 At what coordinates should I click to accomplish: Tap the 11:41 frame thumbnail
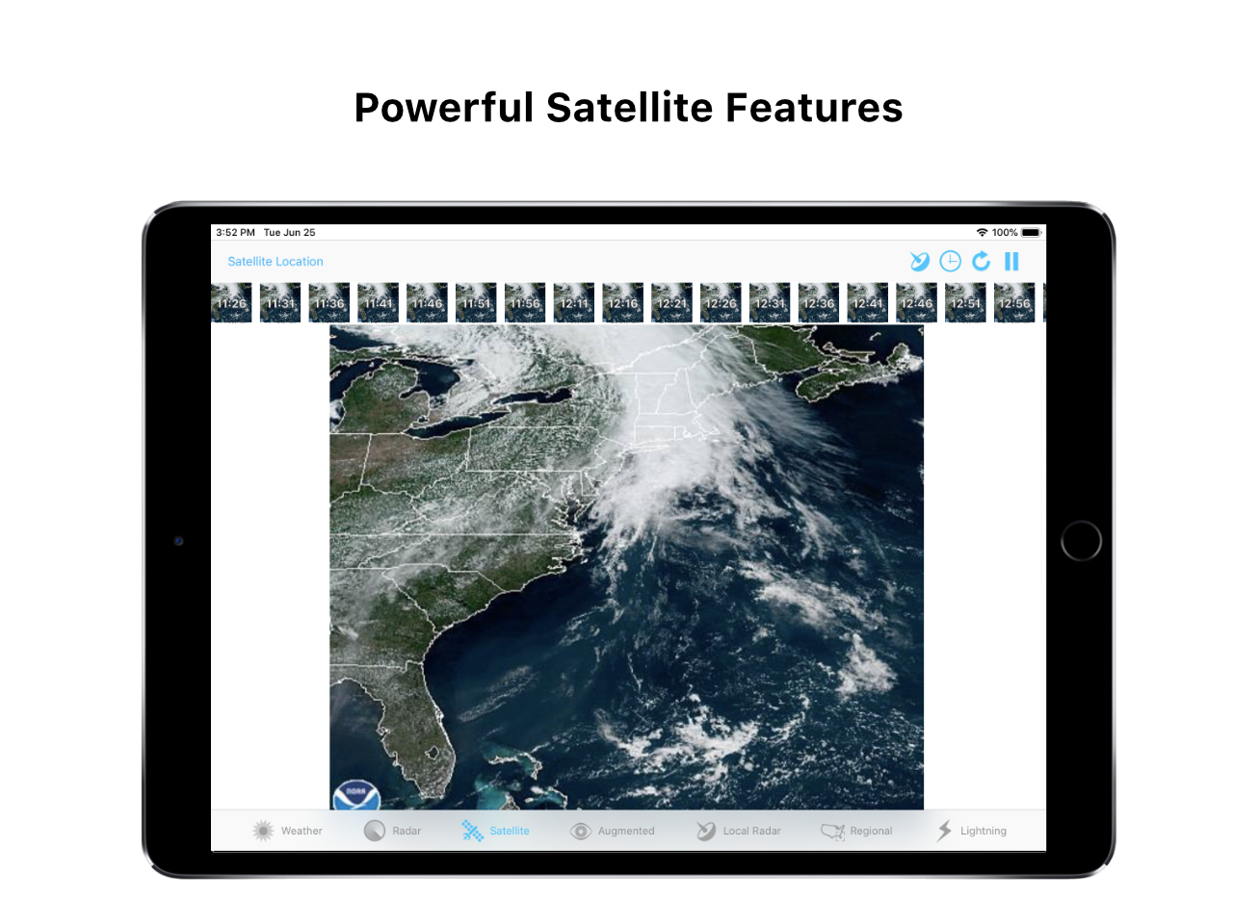click(x=378, y=302)
